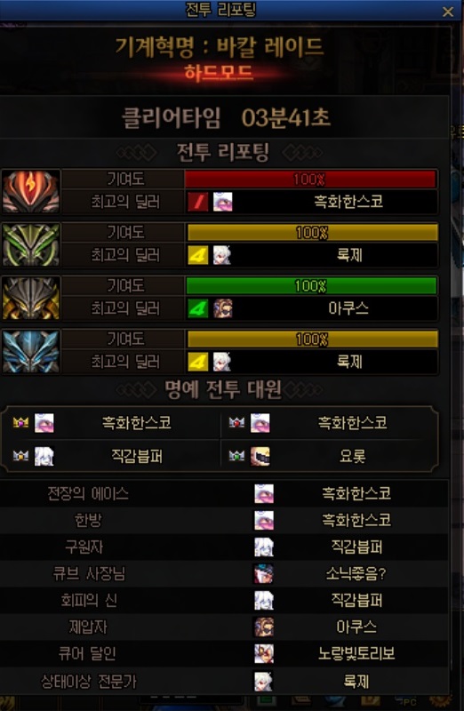Click 소닉좋음? character portrait
Screen dimensions: 464x711
coord(263,573)
